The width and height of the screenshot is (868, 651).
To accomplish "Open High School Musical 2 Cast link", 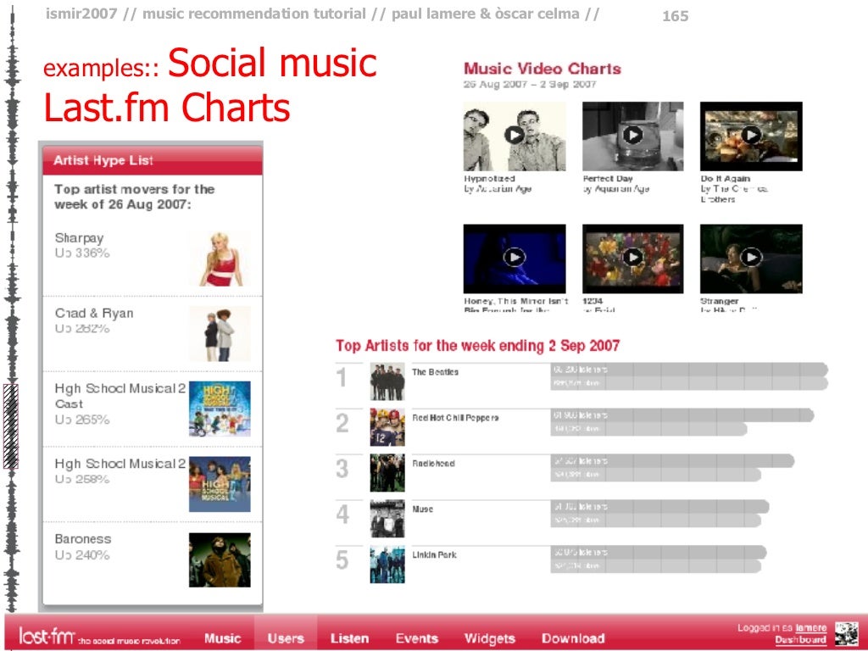I will (x=120, y=396).
